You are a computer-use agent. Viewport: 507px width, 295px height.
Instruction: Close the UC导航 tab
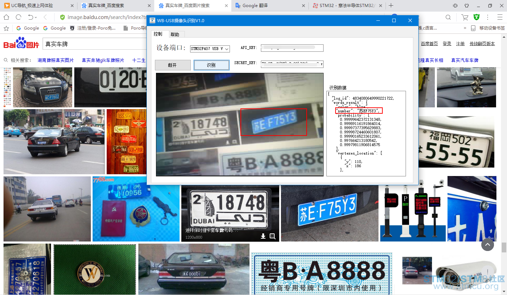pyautogui.click(x=72, y=6)
